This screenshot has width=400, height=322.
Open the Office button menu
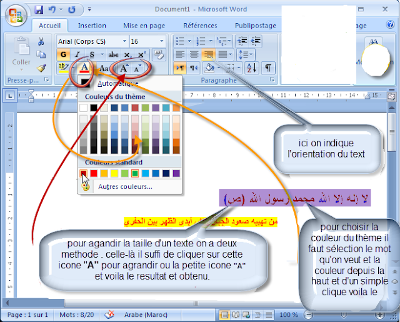16,15
